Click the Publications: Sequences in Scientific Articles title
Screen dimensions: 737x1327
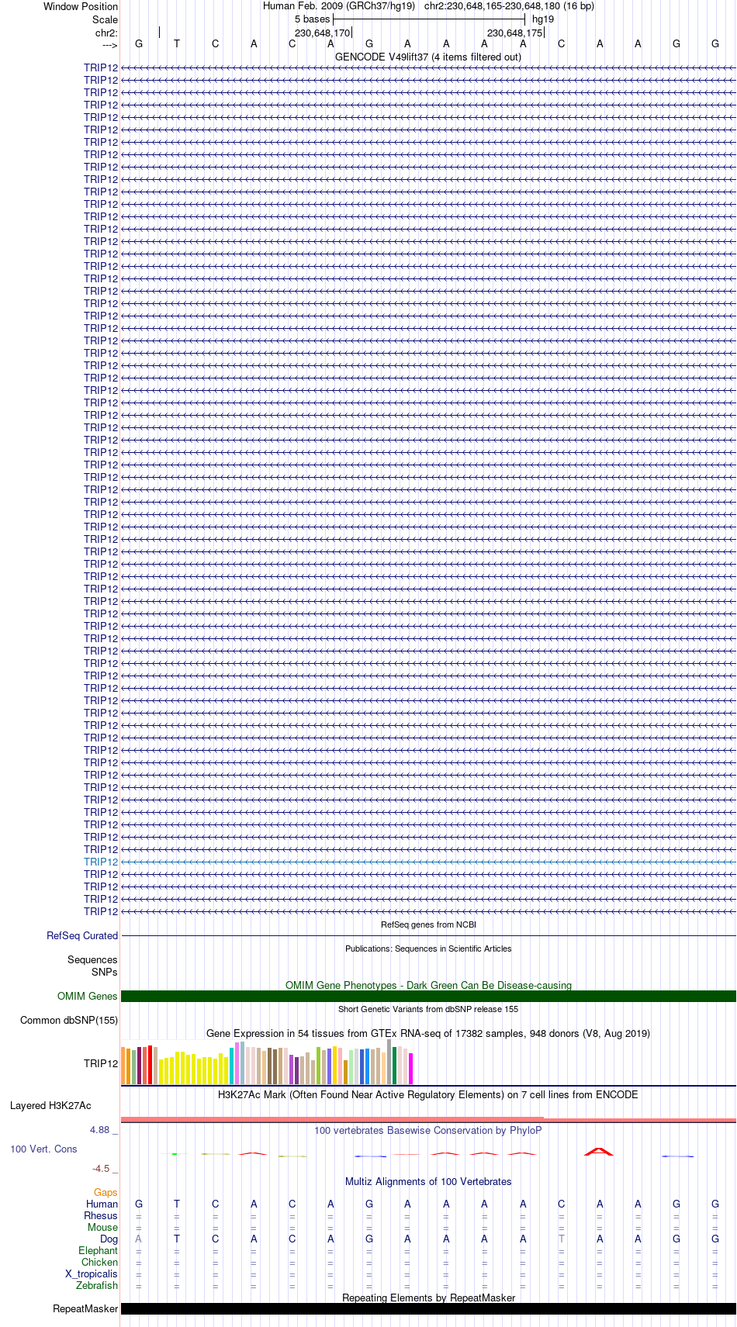(428, 949)
